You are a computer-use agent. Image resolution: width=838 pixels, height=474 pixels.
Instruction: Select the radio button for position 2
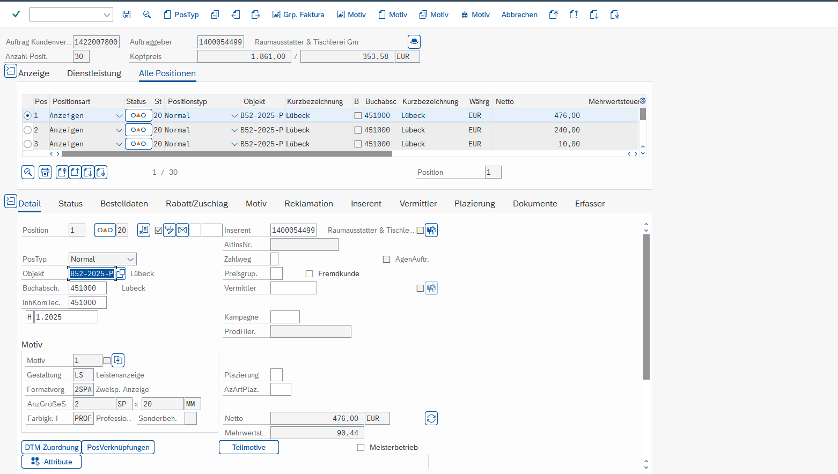pyautogui.click(x=27, y=130)
